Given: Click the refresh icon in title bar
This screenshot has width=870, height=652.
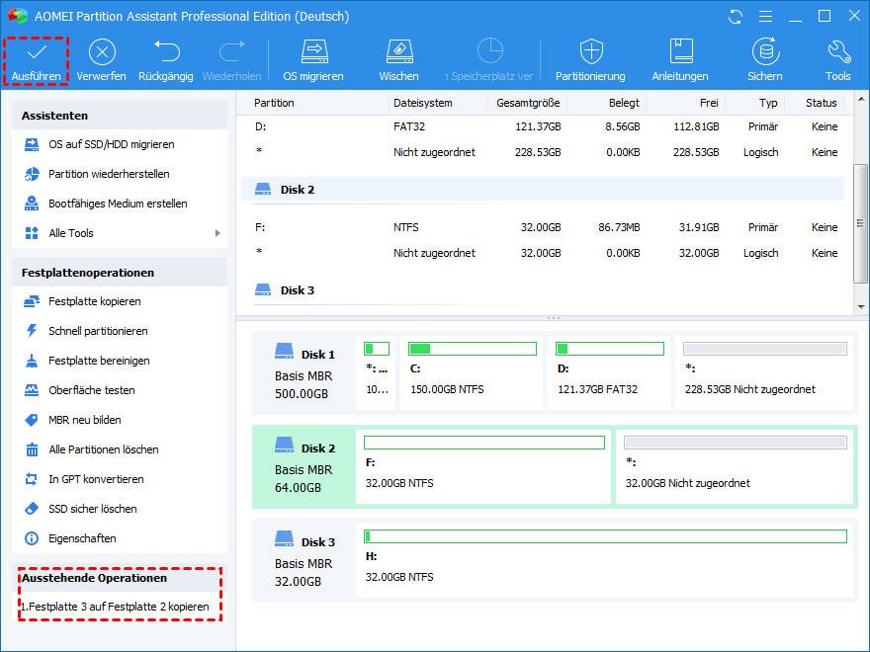Looking at the screenshot, I should (x=735, y=17).
